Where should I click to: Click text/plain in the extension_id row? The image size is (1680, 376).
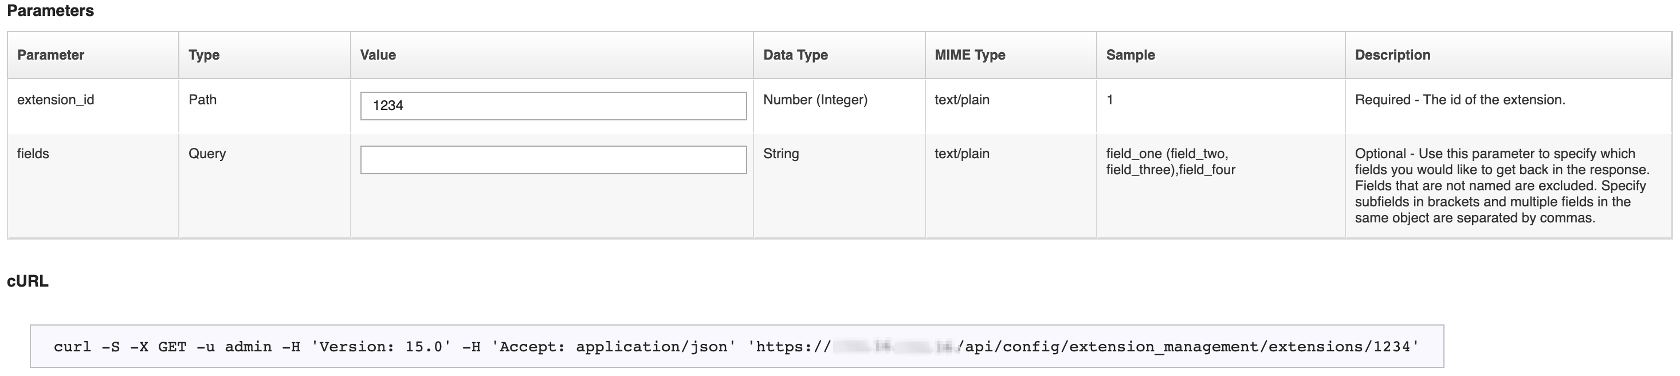[962, 100]
